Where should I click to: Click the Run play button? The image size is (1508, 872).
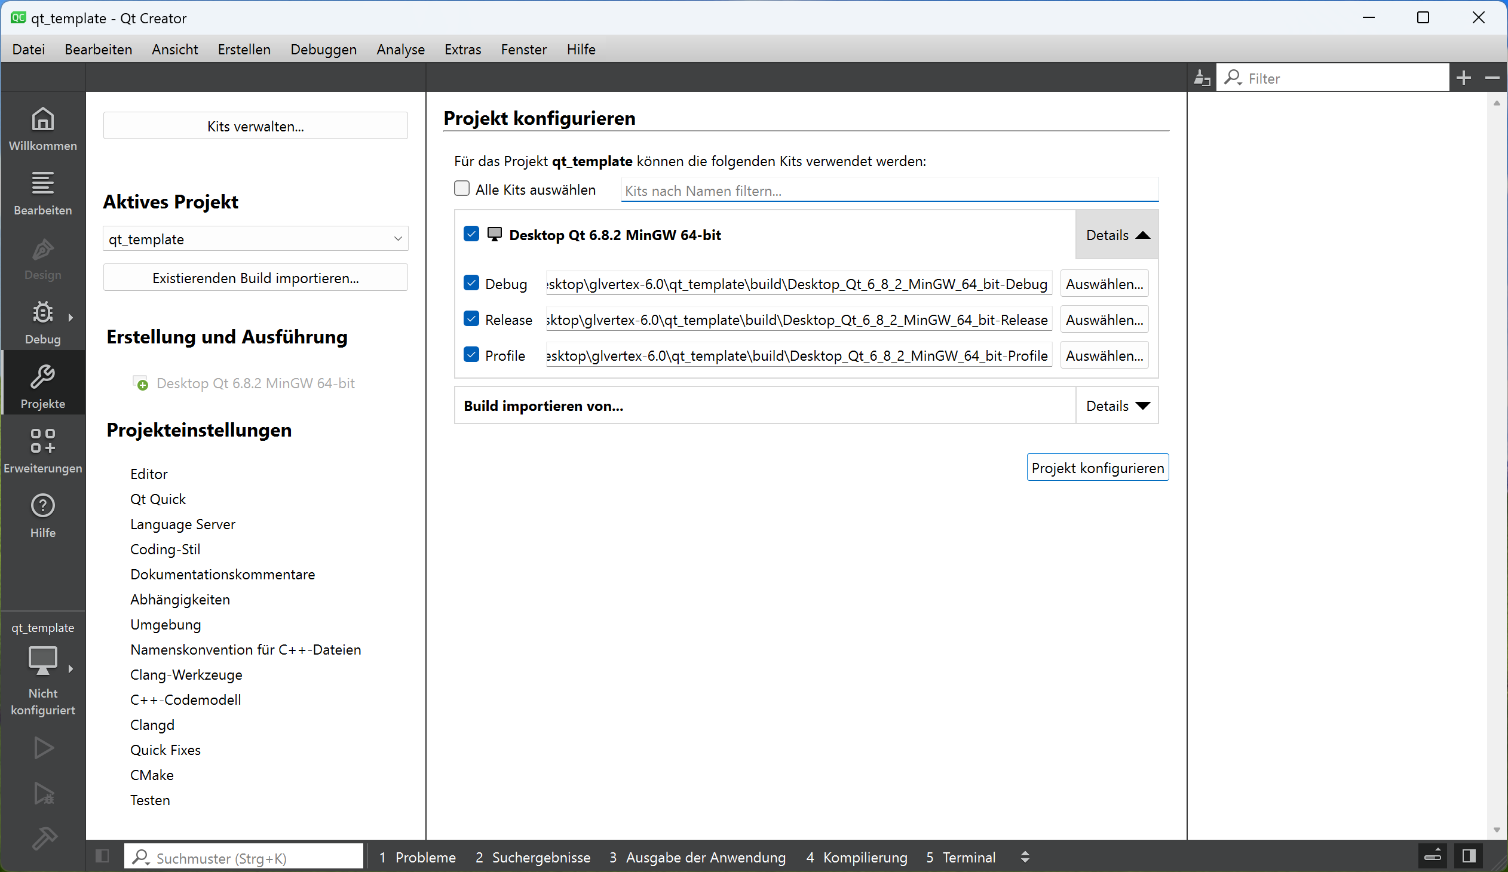[x=43, y=748]
